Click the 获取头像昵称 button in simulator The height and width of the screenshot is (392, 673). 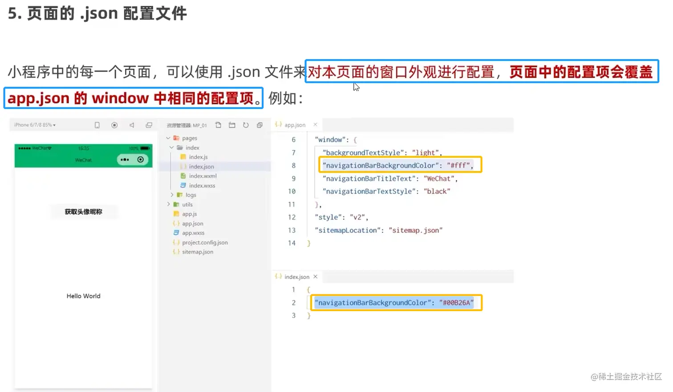point(83,212)
